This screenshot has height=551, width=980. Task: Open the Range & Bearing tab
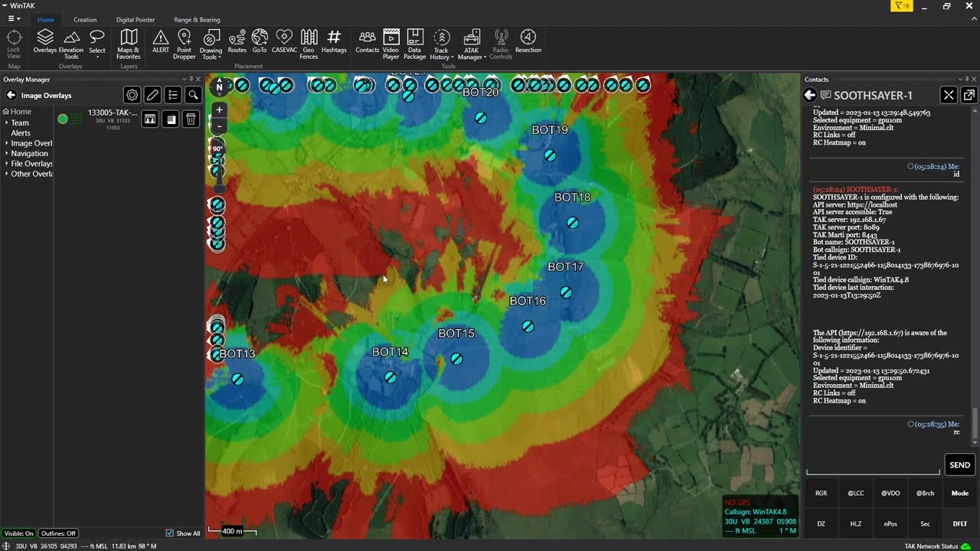(197, 20)
